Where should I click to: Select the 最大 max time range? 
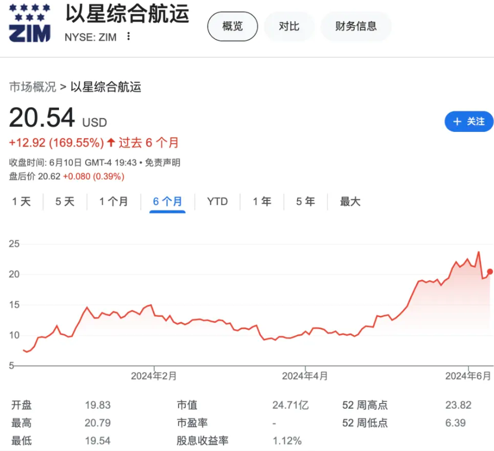[350, 201]
